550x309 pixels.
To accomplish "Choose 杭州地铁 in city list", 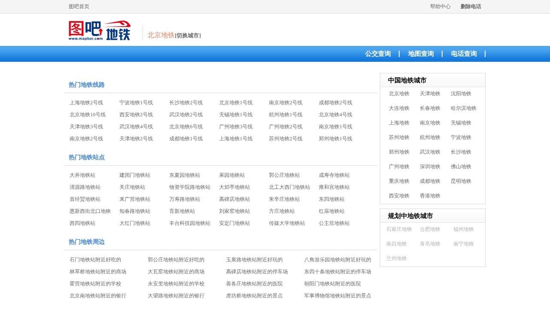I will [430, 137].
